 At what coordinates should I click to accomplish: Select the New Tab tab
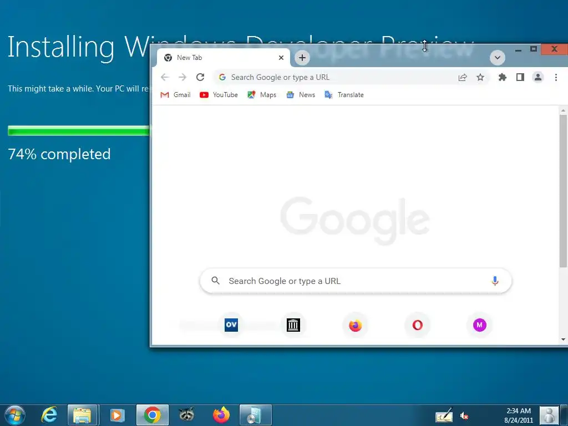[223, 58]
